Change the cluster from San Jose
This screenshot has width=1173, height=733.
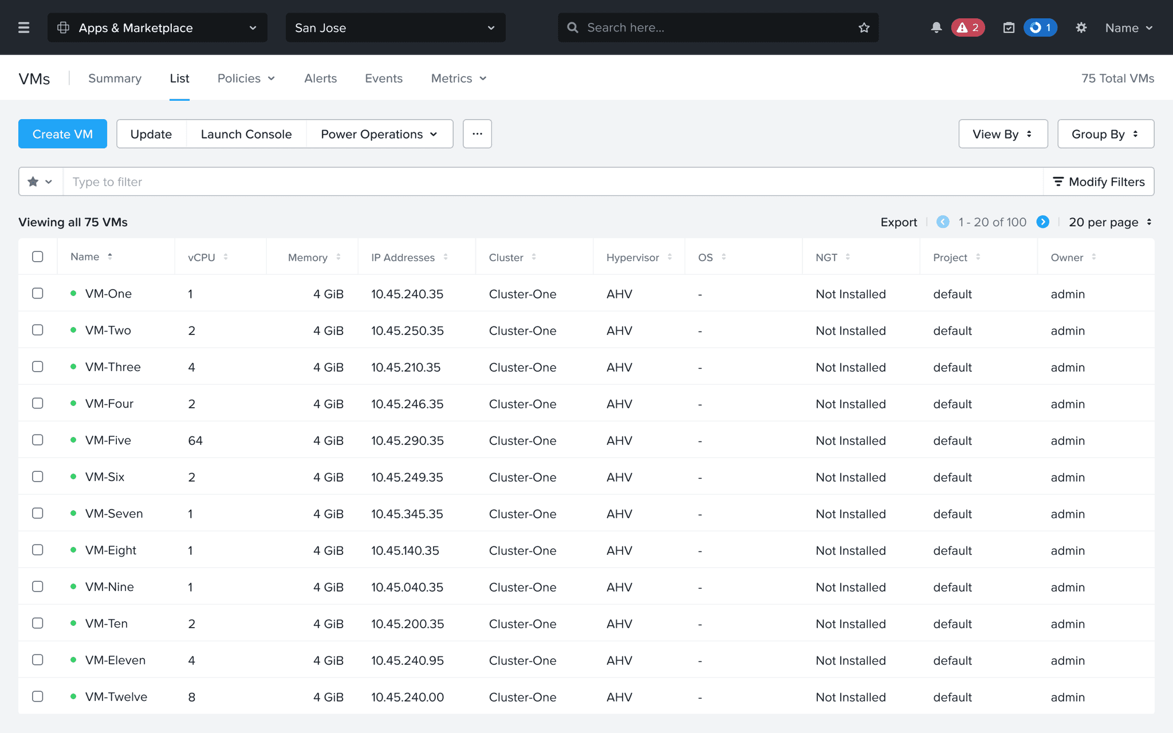[x=395, y=27]
